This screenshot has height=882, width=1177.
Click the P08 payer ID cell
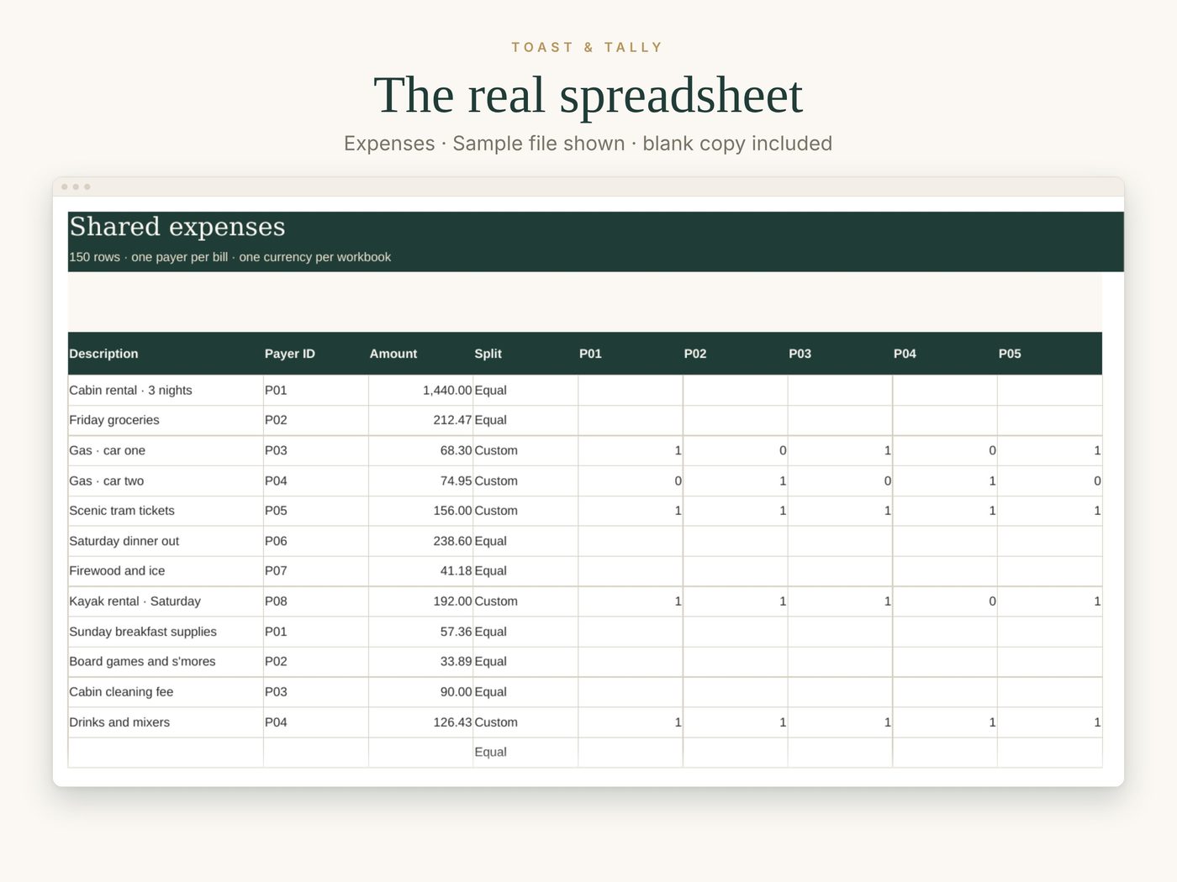316,602
